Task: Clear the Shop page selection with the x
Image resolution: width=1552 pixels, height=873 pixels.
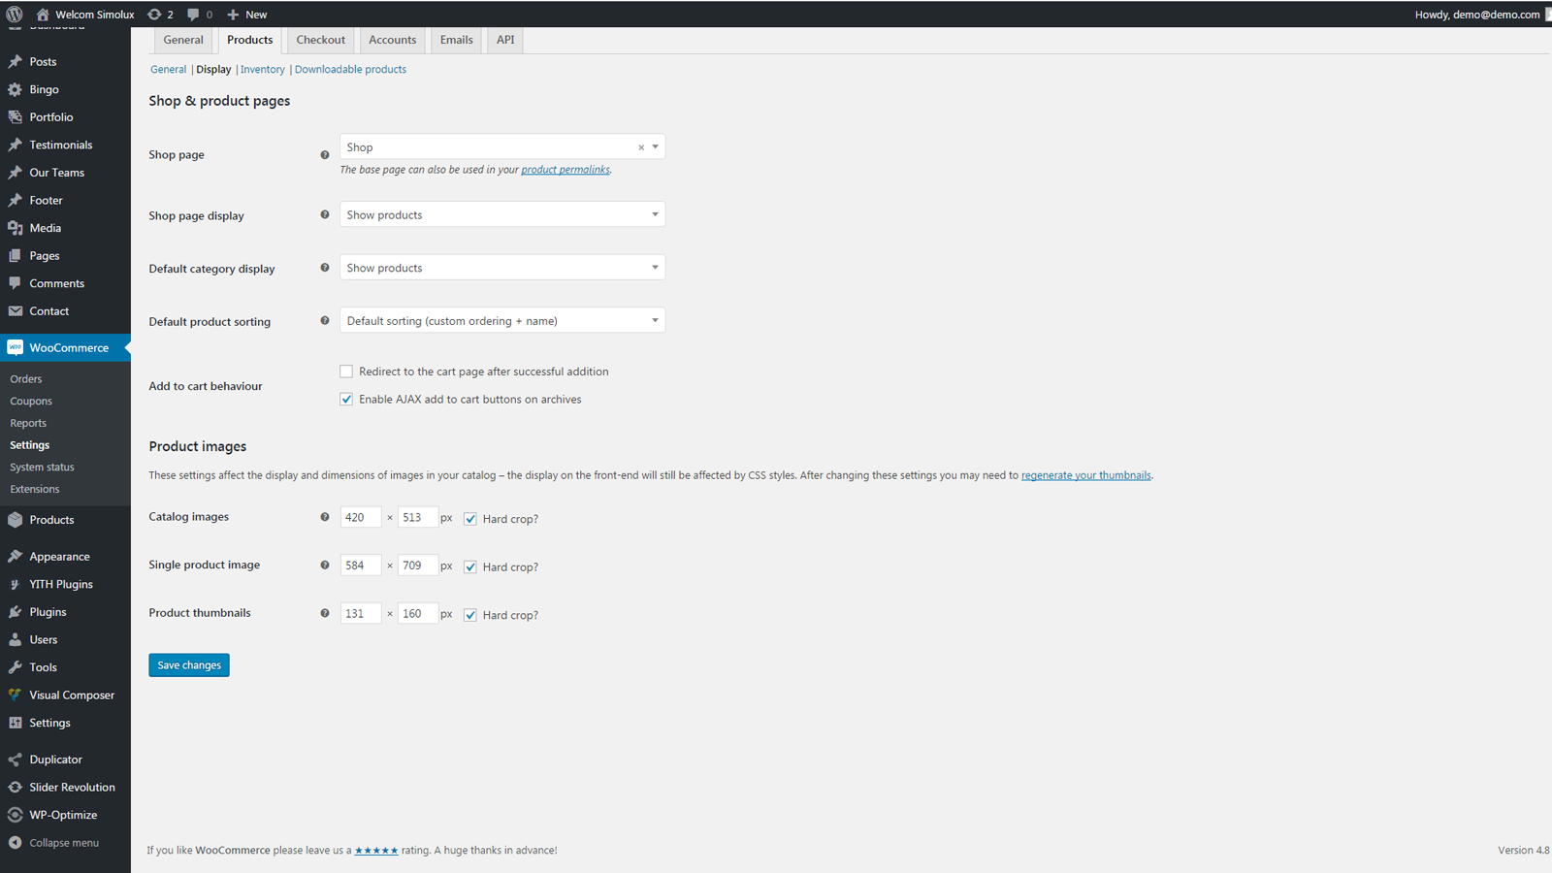Action: 641,147
